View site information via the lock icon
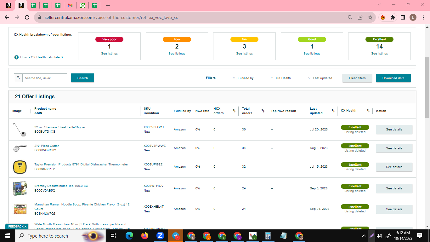This screenshot has height=242, width=430. tap(40, 17)
